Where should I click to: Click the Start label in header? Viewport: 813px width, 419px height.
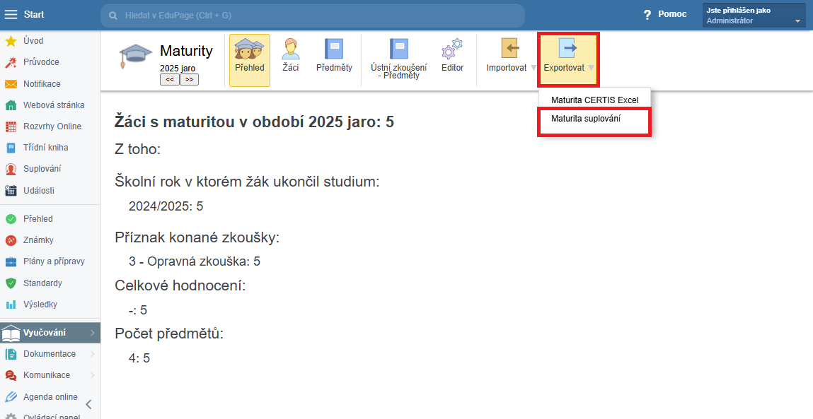[x=34, y=15]
